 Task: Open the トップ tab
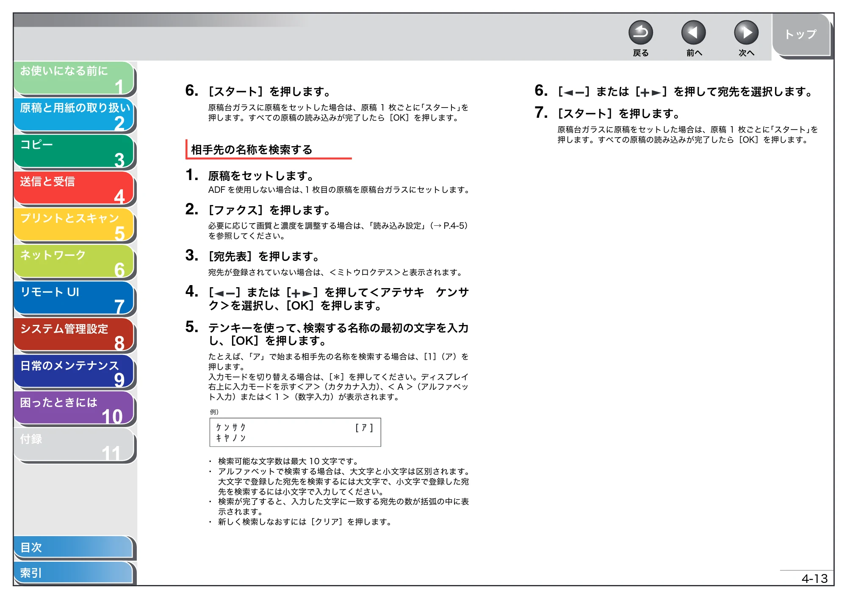coord(801,35)
